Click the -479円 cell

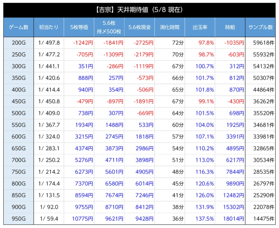[x=85, y=101]
